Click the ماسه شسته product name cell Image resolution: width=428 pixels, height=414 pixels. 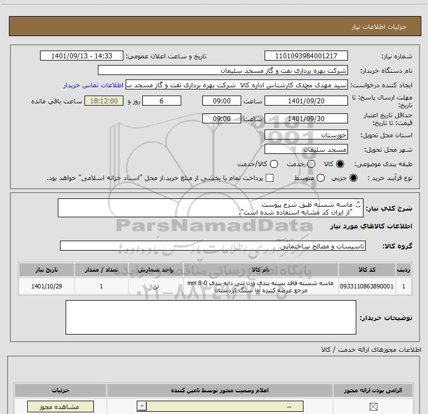(x=261, y=287)
